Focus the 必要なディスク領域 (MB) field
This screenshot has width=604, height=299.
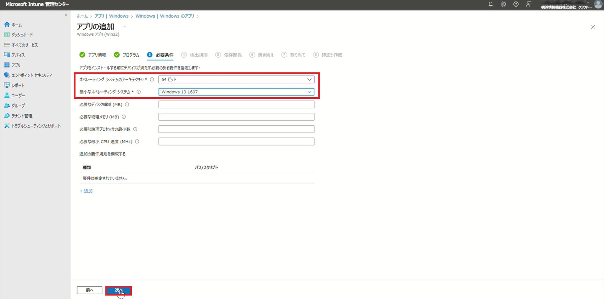(x=236, y=104)
